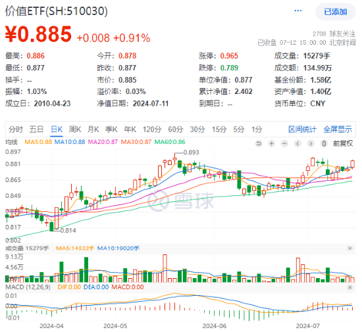
Task: Select the 周K chart tab
Action: (x=75, y=130)
